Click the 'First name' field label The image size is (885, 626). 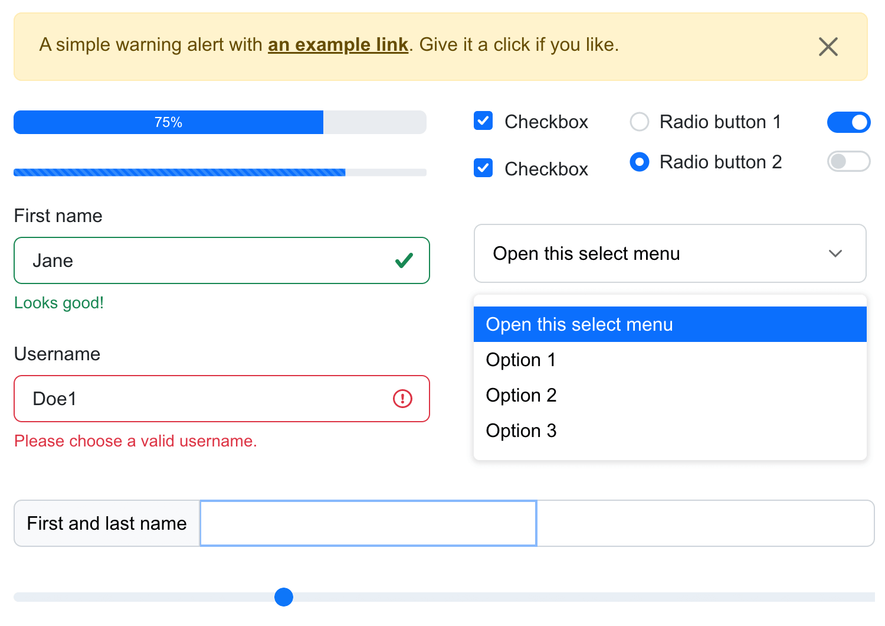pyautogui.click(x=58, y=216)
